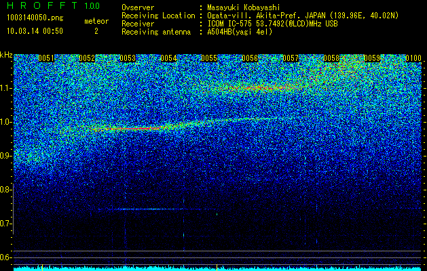The image size is (427, 271).
Task: Click the 0053 time marker
Action: (x=128, y=58)
